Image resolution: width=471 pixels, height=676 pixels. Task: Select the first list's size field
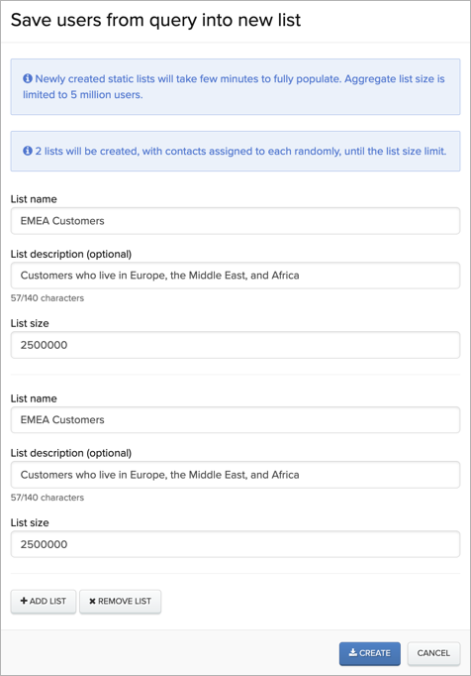pos(235,345)
